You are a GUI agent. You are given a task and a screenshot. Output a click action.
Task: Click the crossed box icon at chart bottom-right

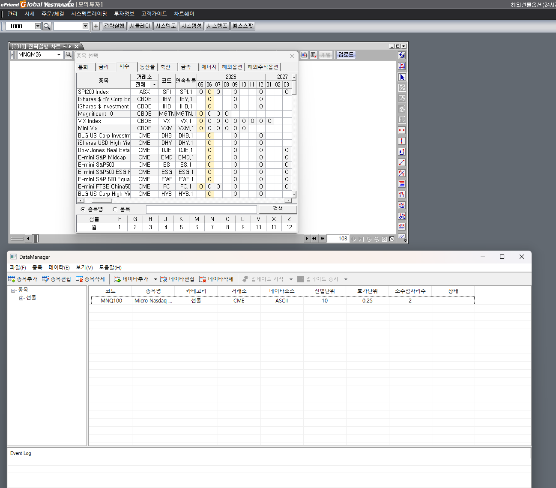click(x=392, y=239)
